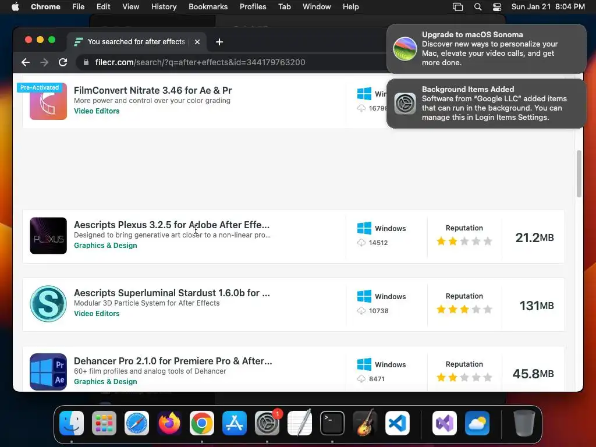The height and width of the screenshot is (447, 596).
Task: Launch Terminal from the Dock
Action: (x=332, y=423)
